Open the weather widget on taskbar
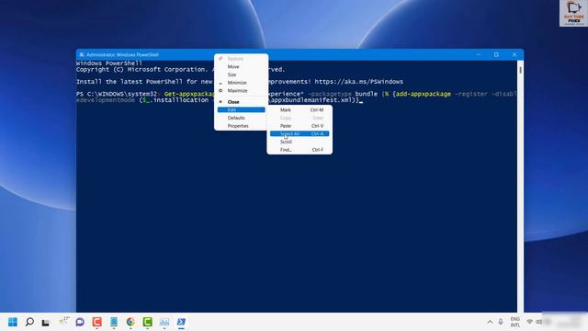 [63, 321]
